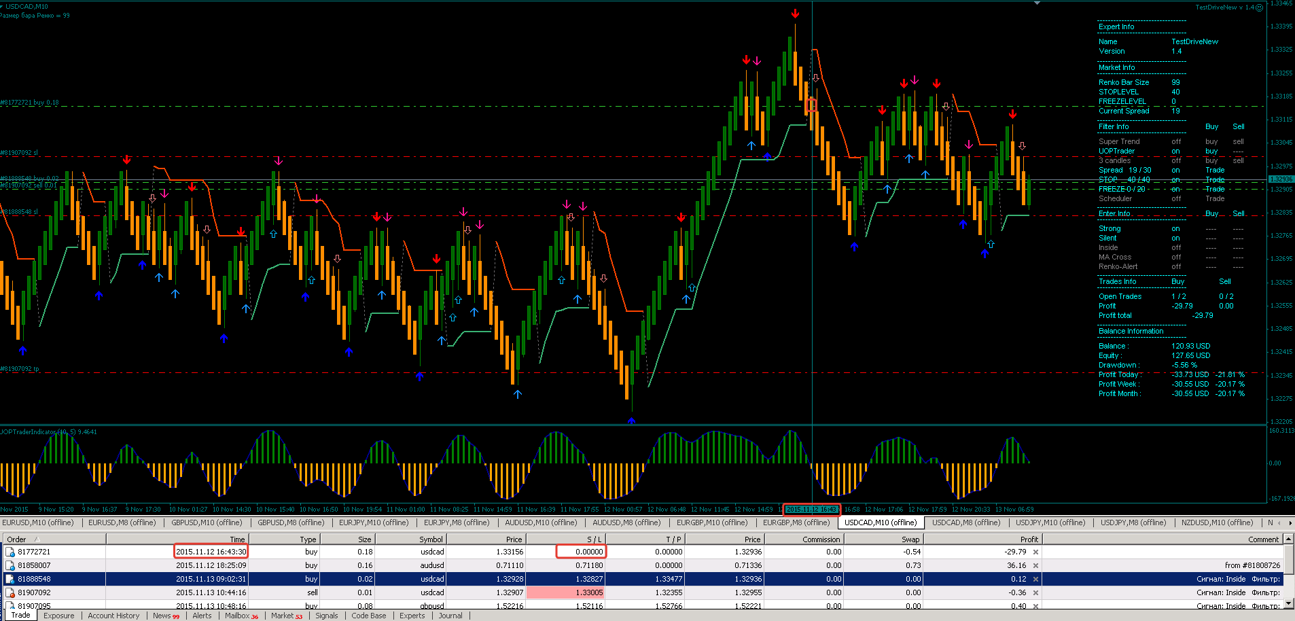This screenshot has height=621, width=1295.
Task: Switch to AUDUSD,M8 (offline) chart tab
Action: 626,522
